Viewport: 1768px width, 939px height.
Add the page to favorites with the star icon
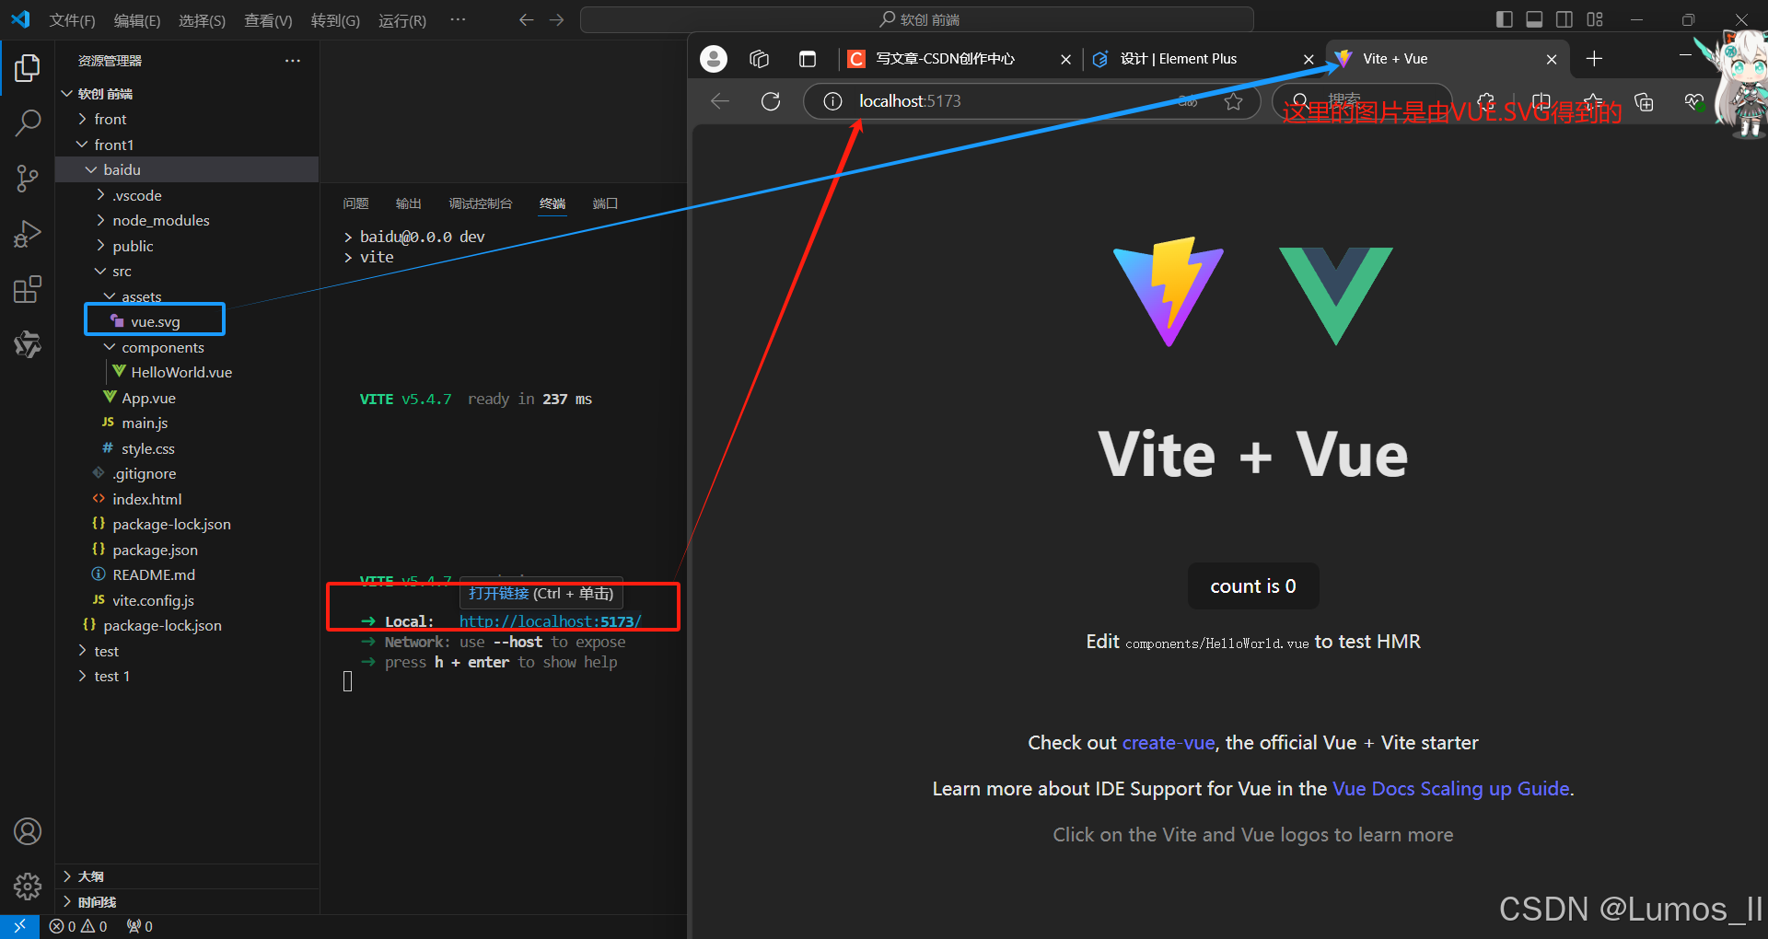point(1233,101)
